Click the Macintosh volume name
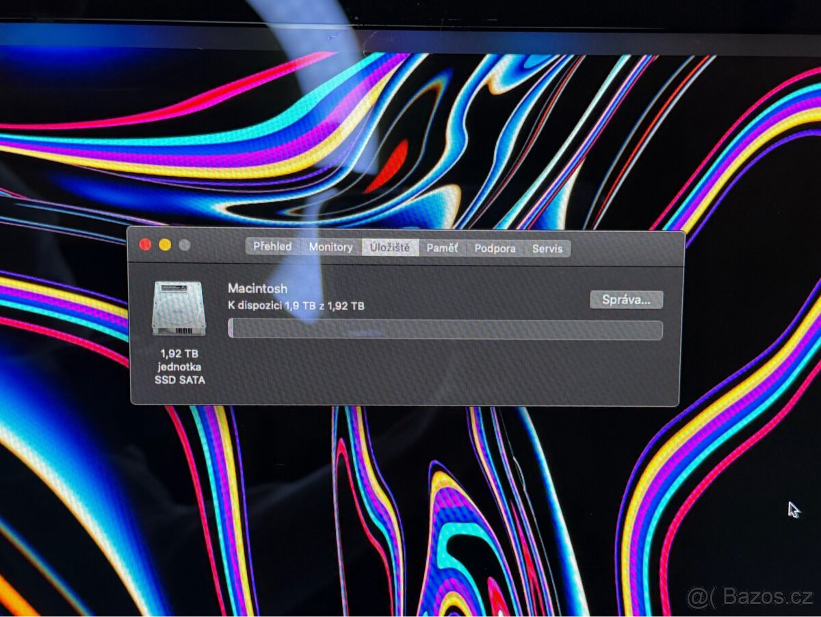The height and width of the screenshot is (617, 821). pyautogui.click(x=258, y=289)
